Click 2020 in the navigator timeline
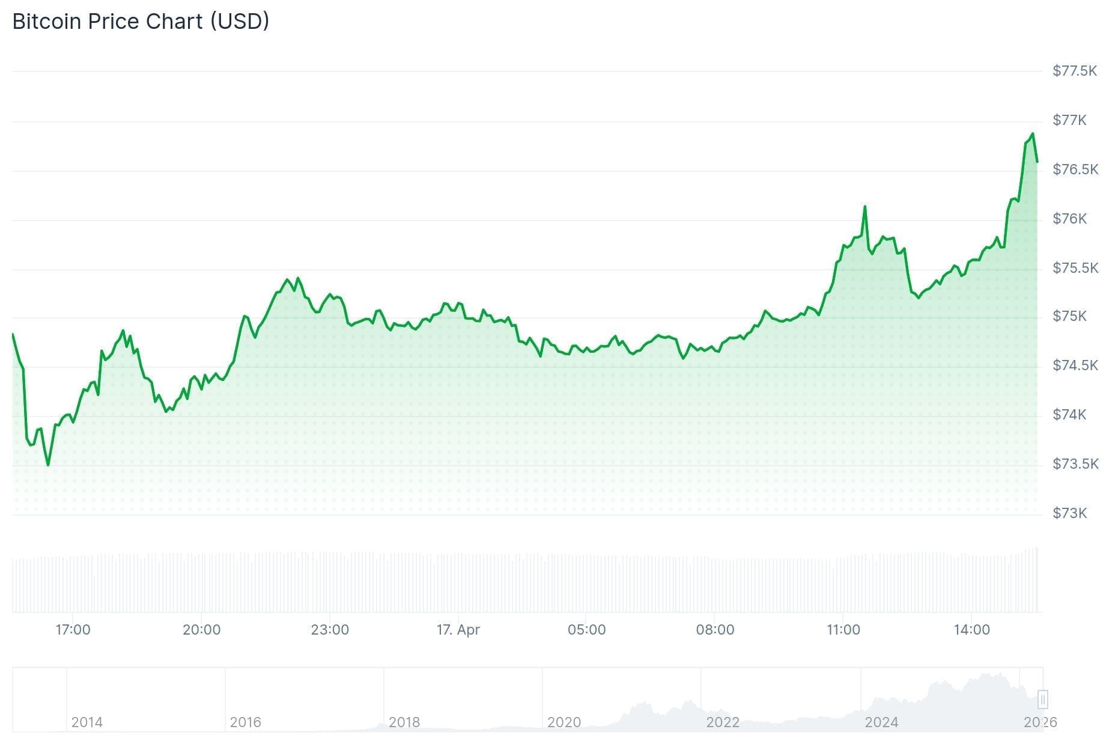Image resolution: width=1112 pixels, height=750 pixels. point(564,722)
